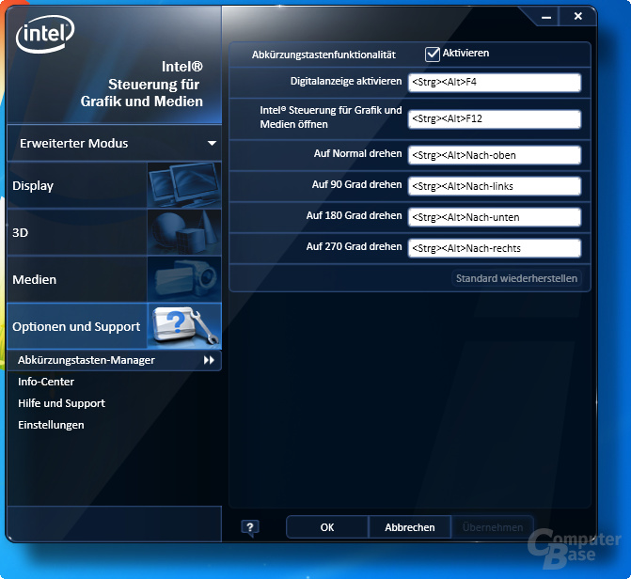Click the help question mark icon
Image resolution: width=631 pixels, height=579 pixels.
[x=250, y=527]
